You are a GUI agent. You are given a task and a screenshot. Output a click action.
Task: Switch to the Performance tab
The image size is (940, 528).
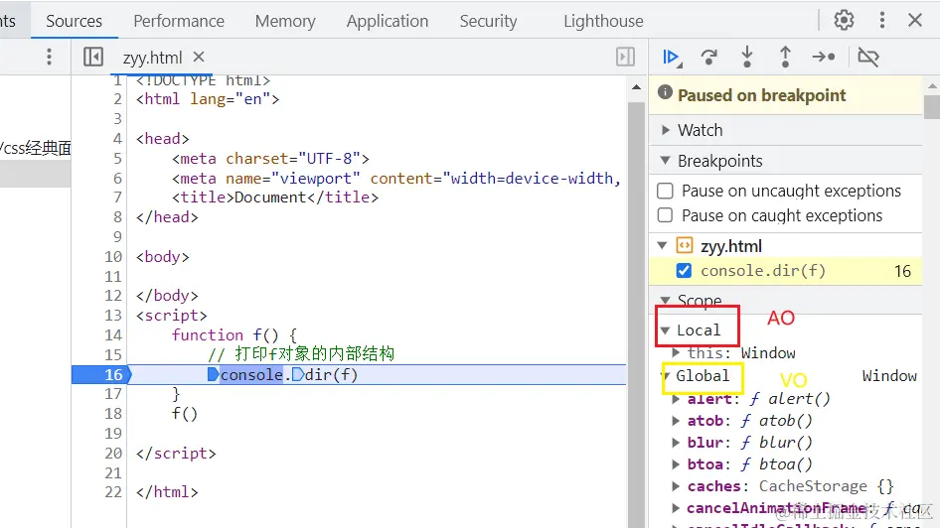[179, 21]
